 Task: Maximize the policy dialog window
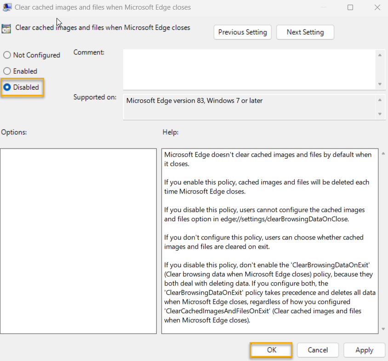click(x=350, y=7)
